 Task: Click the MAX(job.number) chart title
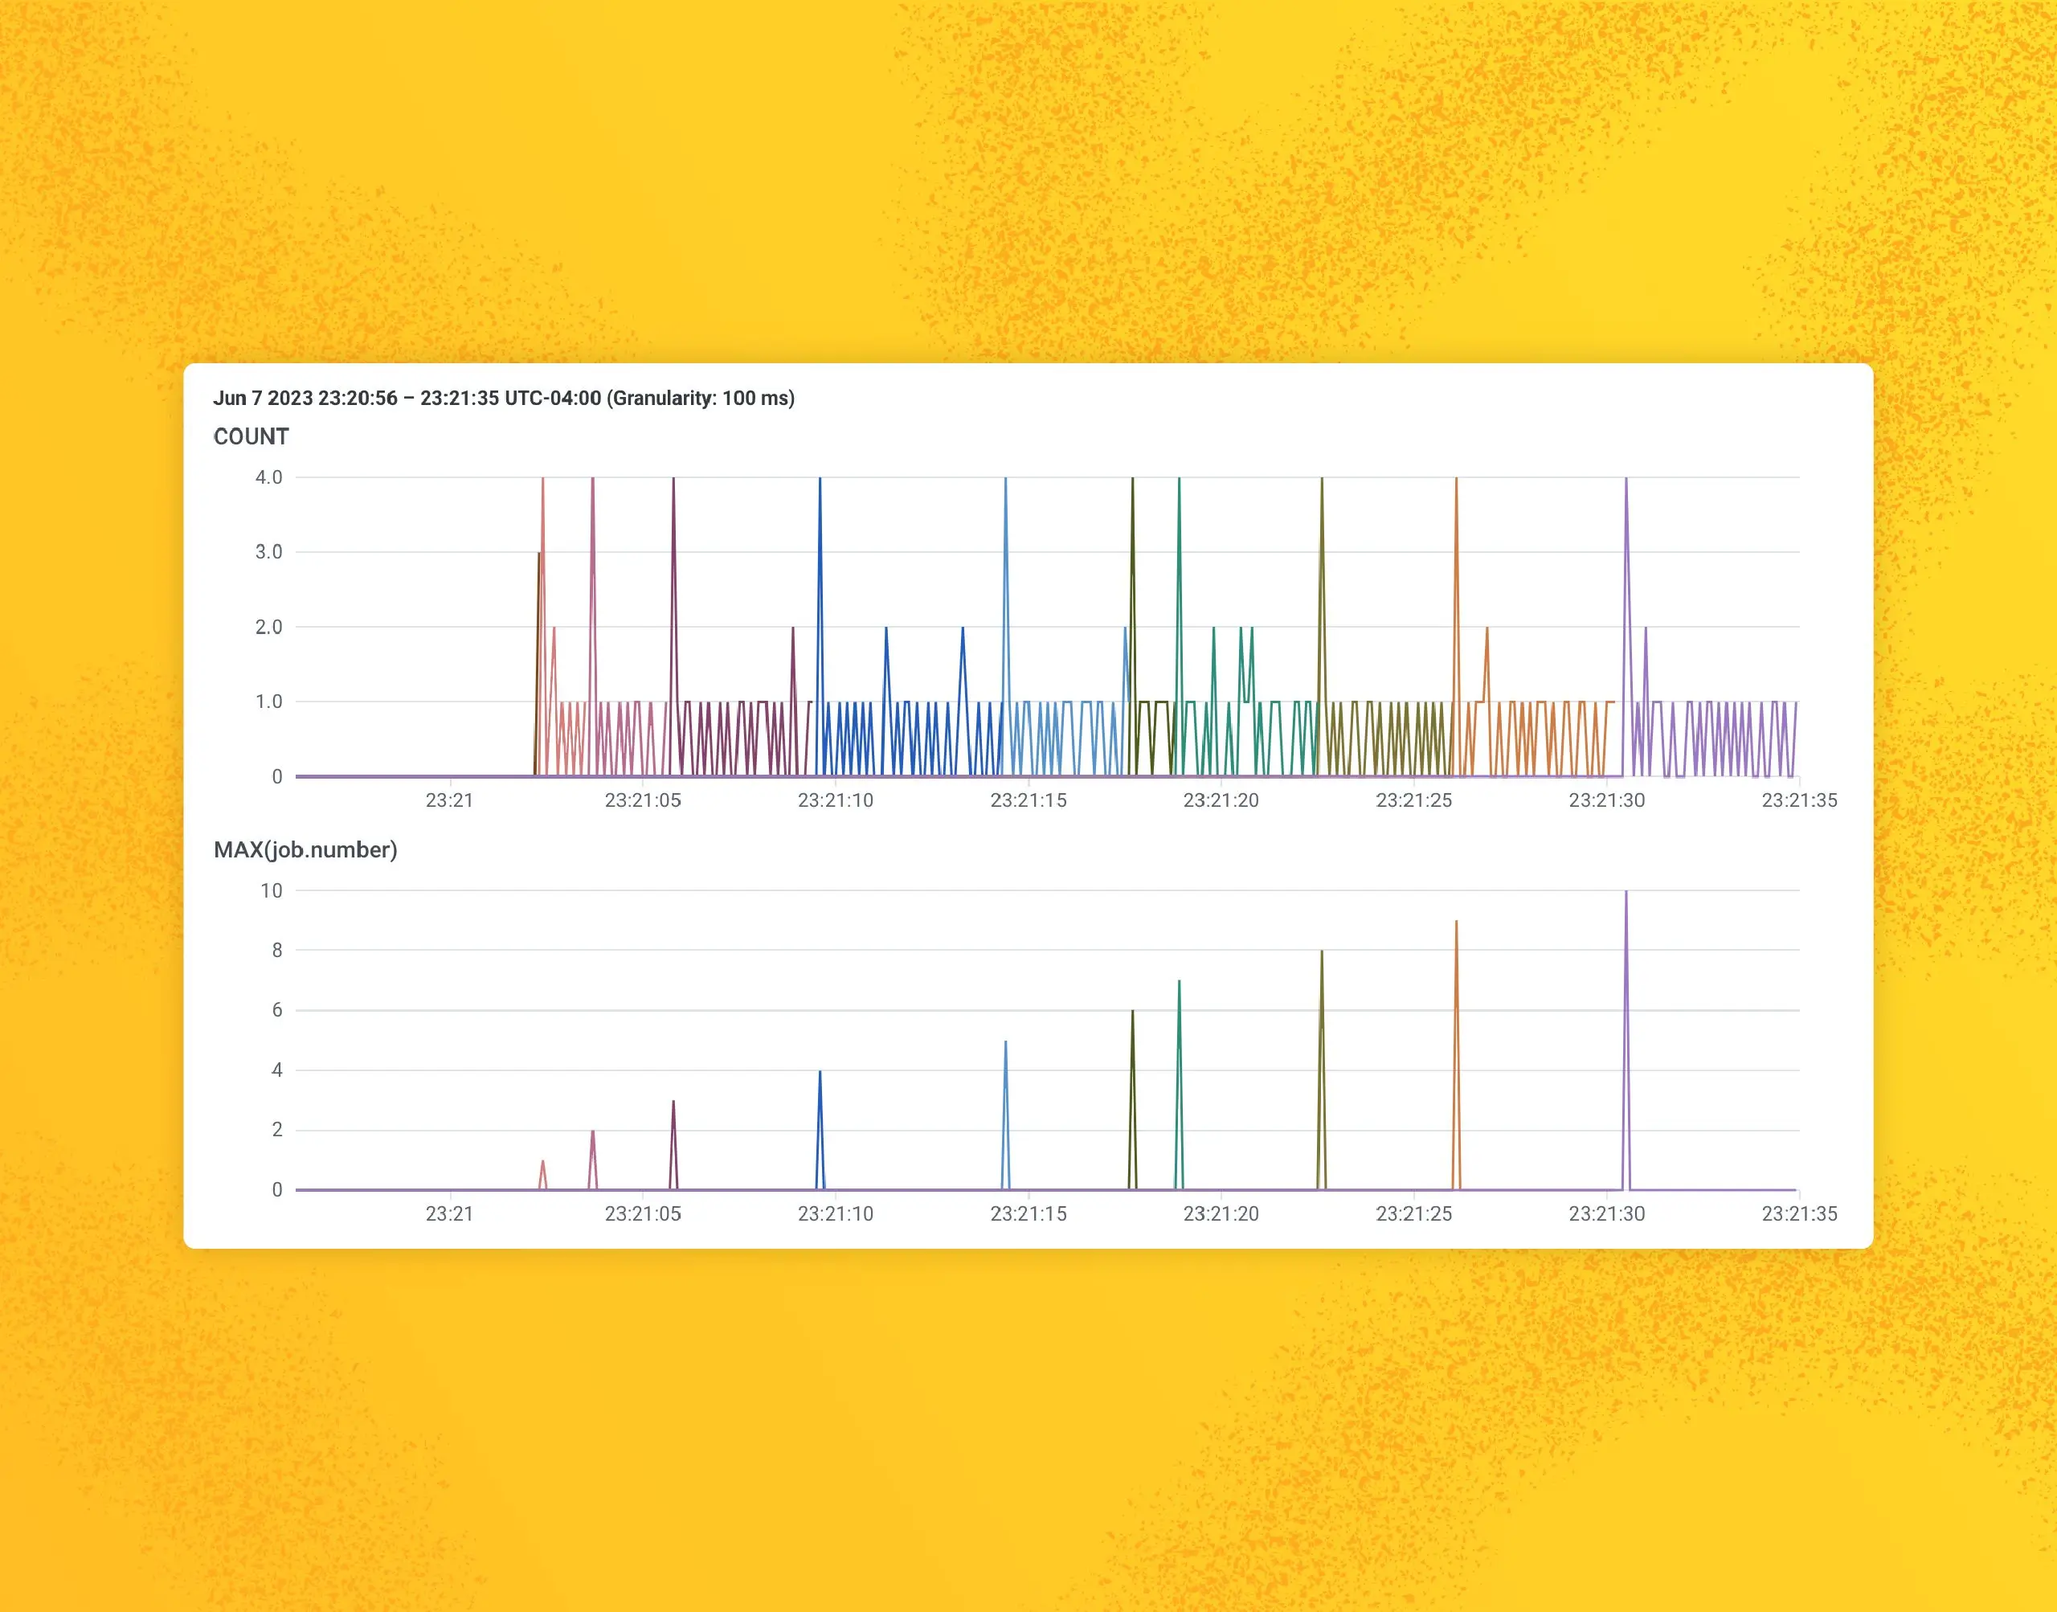[x=305, y=850]
